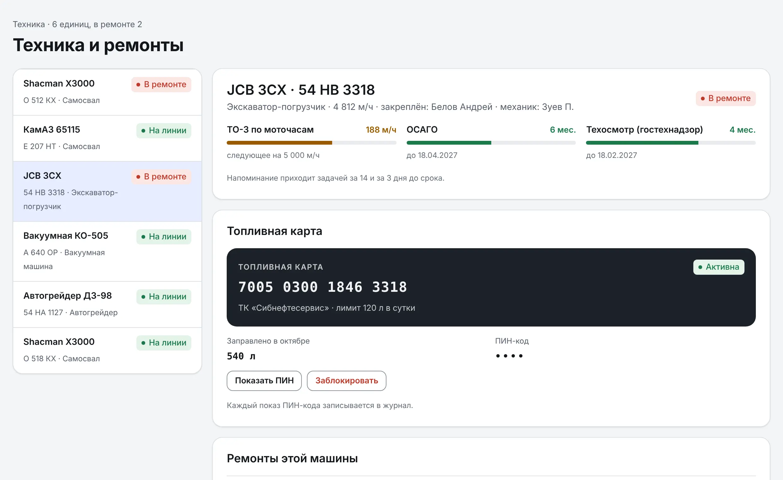Open Вакуумная КО-505 in the list
This screenshot has height=480, width=783.
[107, 251]
